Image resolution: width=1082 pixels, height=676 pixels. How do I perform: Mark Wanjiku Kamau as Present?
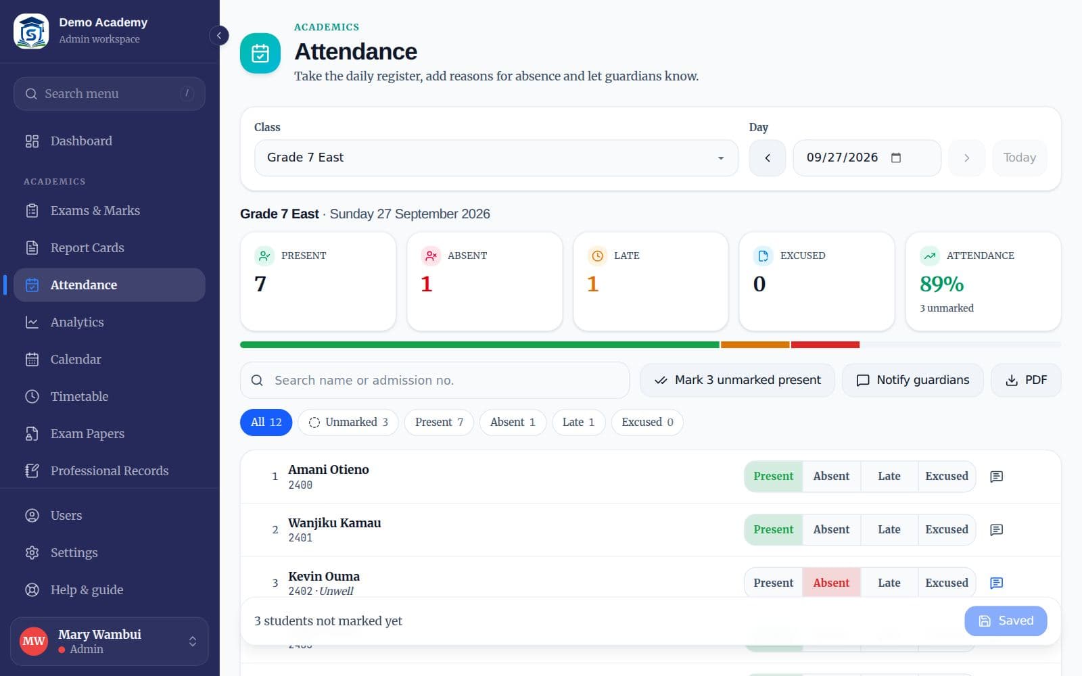coord(774,529)
